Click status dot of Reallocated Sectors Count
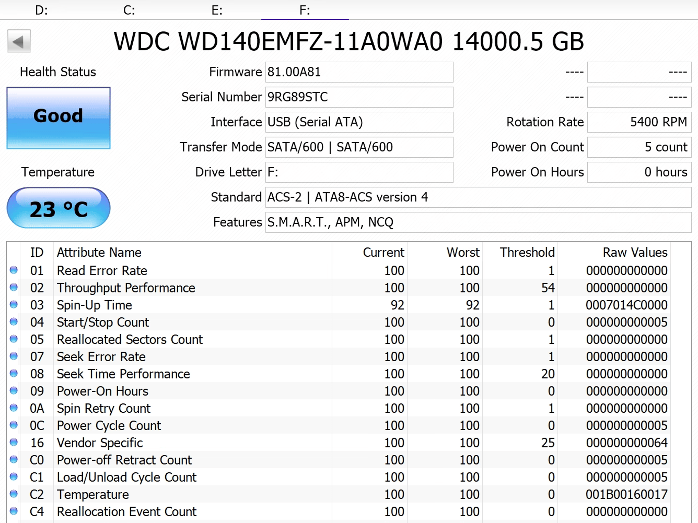Viewport: 698px width, 523px height. click(x=14, y=339)
